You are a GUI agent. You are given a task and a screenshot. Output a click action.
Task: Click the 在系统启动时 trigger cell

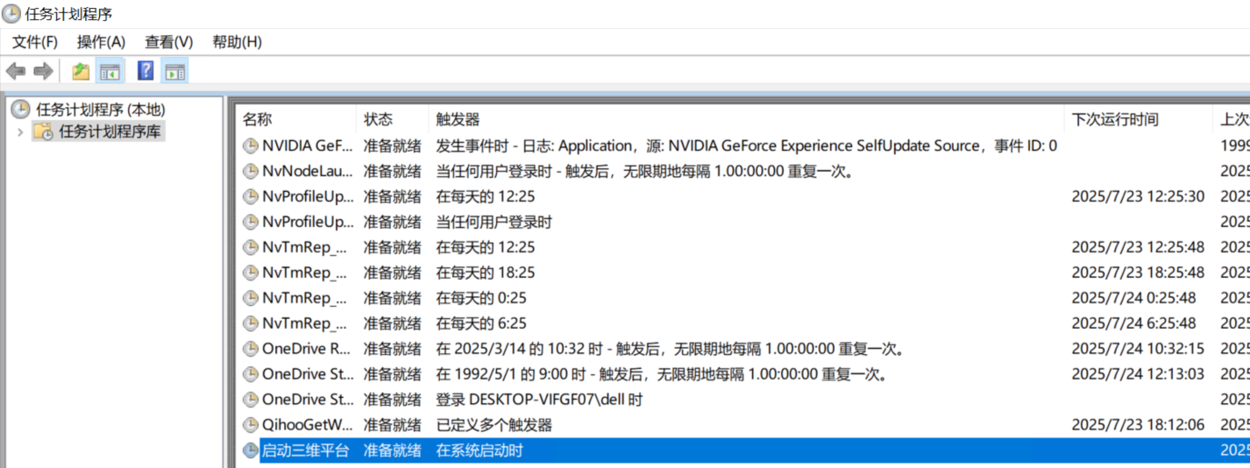[479, 451]
